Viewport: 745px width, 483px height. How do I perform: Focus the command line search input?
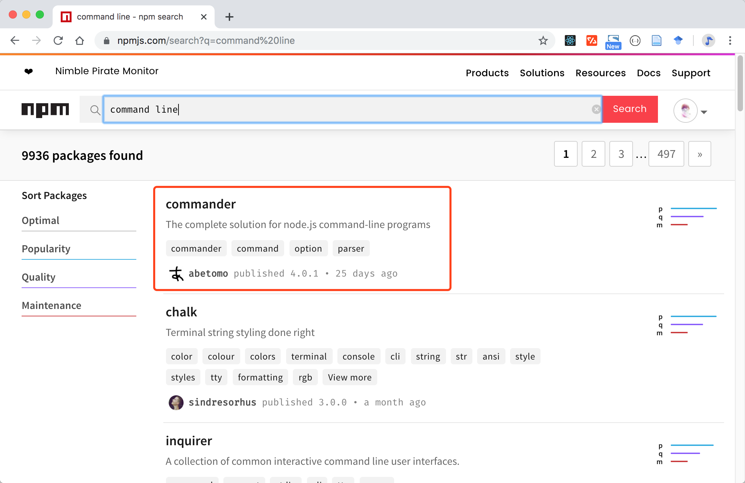click(351, 109)
